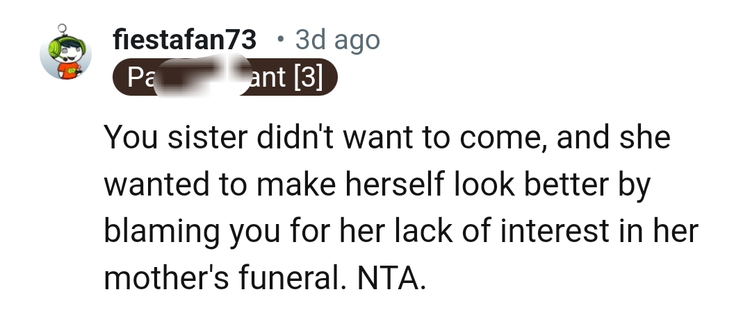The height and width of the screenshot is (326, 750).
Task: Click the '[3]' count in the flair
Action: click(x=309, y=77)
